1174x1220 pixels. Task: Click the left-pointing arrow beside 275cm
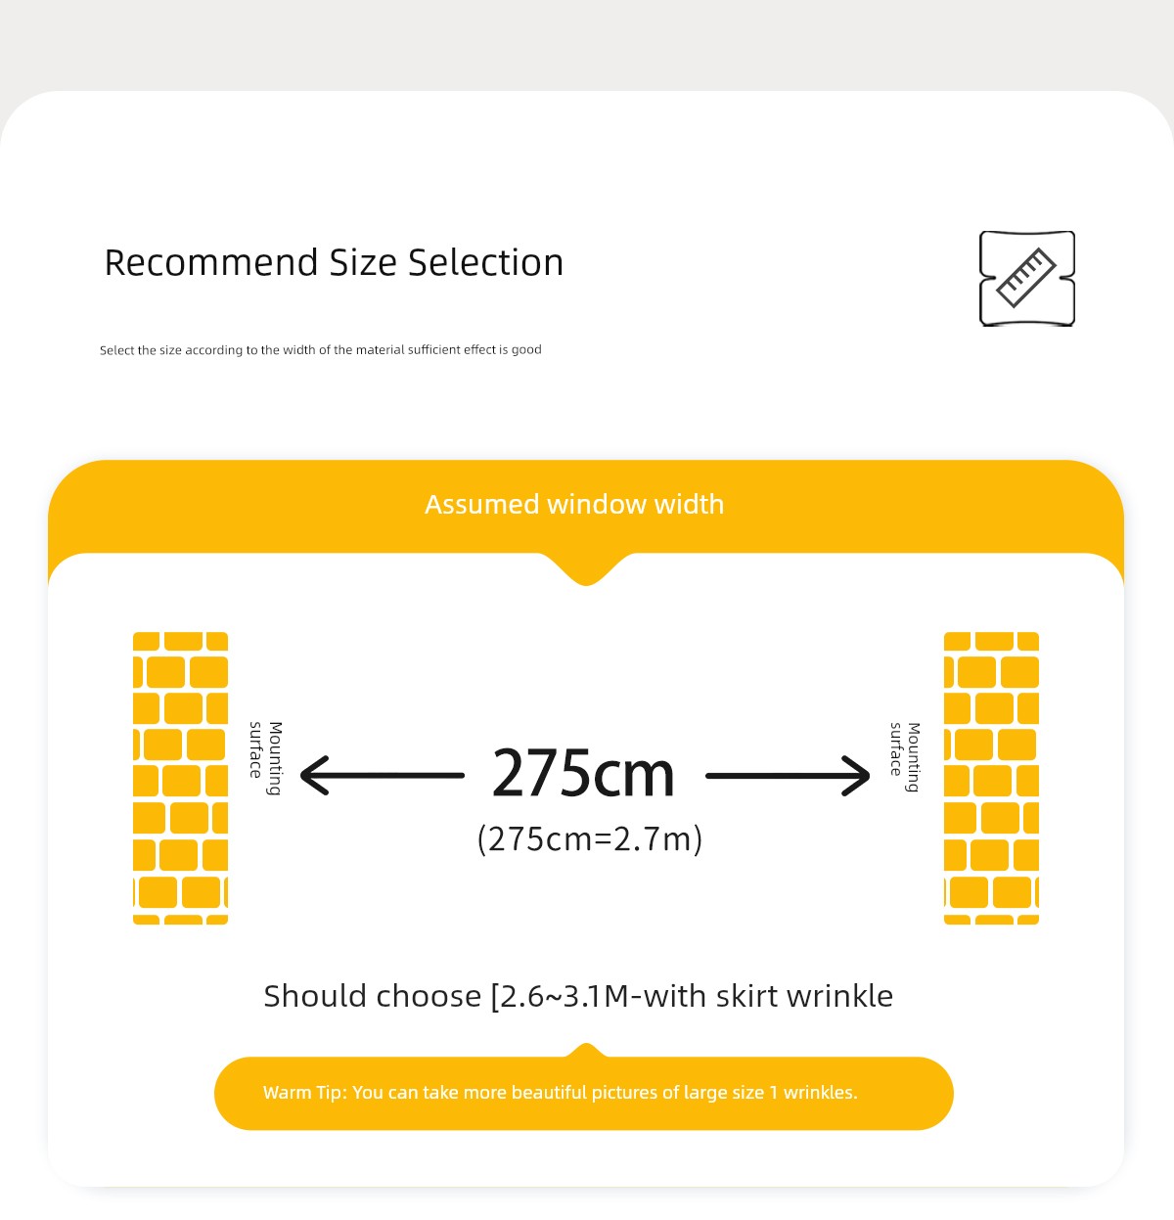pyautogui.click(x=382, y=775)
